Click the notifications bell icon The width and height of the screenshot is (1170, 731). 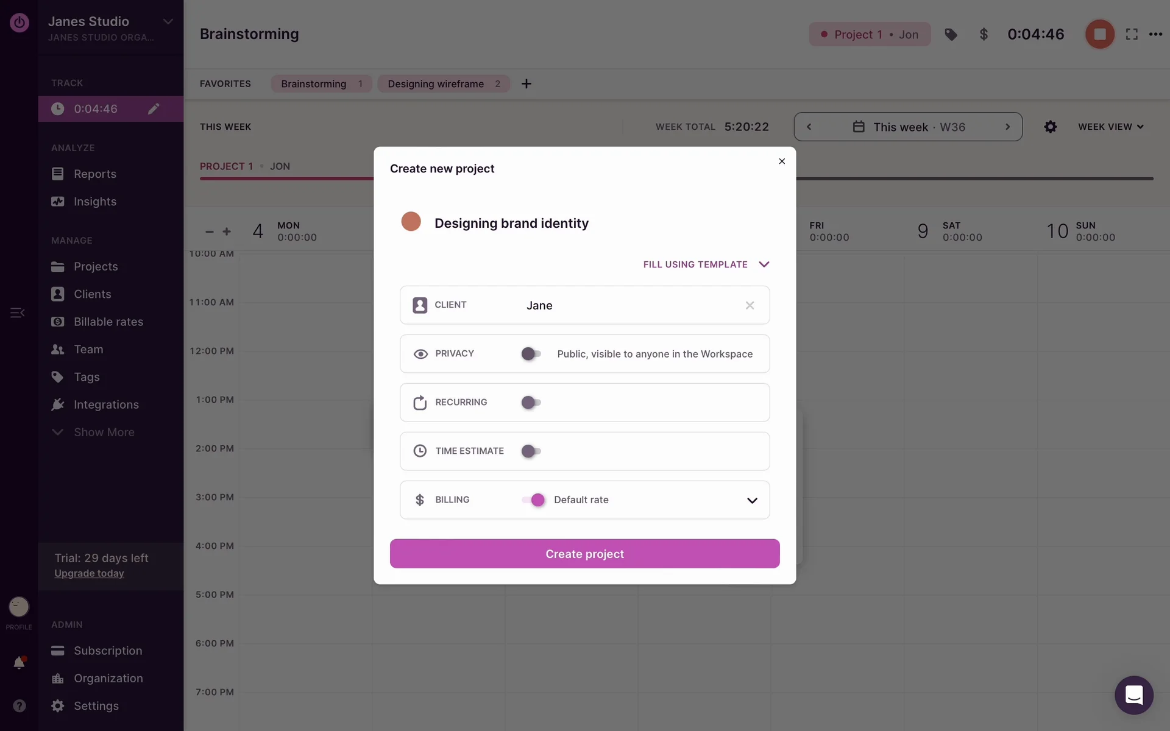pos(19,663)
